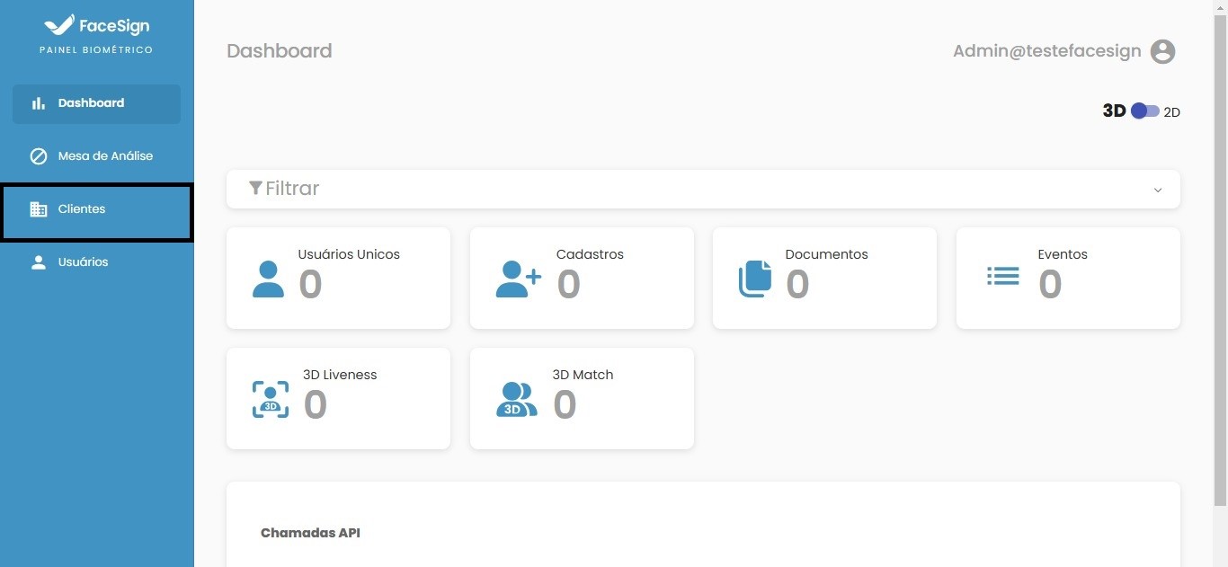
Task: Click the Cadastros add-user icon
Action: (518, 279)
